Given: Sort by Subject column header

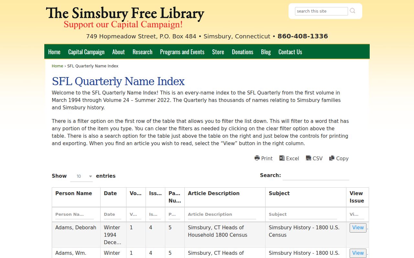Looking at the screenshot, I should point(306,197).
